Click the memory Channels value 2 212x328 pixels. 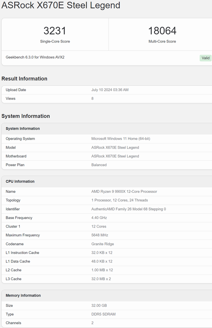[x=92, y=323]
